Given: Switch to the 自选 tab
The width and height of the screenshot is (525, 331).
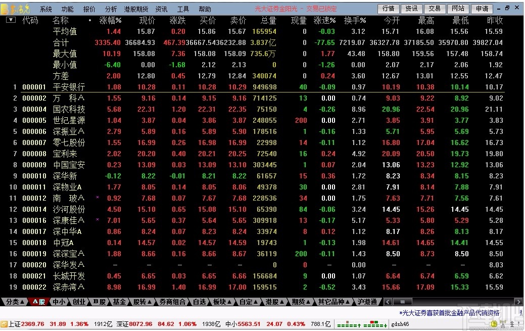Looking at the screenshot, I should click(200, 302).
